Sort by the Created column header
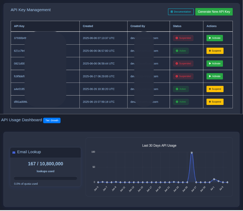 coord(88,26)
